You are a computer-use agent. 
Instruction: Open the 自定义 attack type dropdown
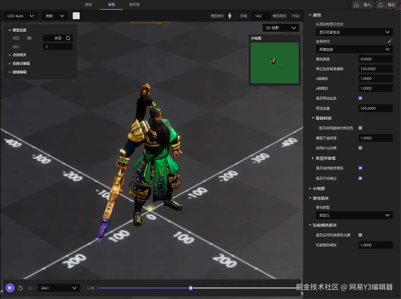354,215
